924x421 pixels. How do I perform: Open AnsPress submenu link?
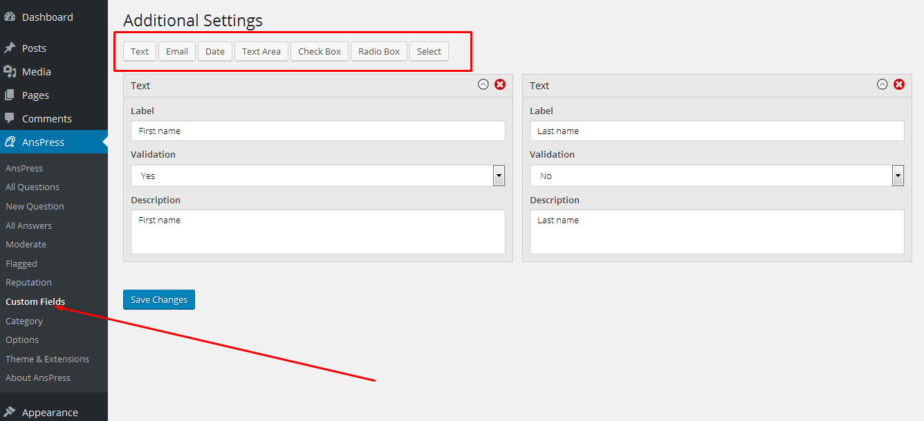point(24,168)
